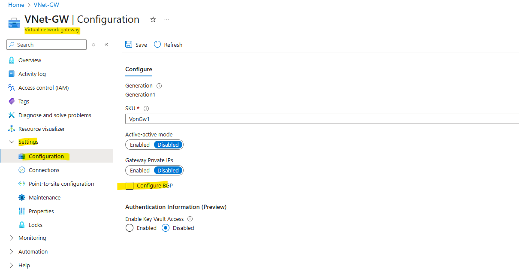Open Resource visualizer page
The width and height of the screenshot is (519, 278).
tap(42, 129)
